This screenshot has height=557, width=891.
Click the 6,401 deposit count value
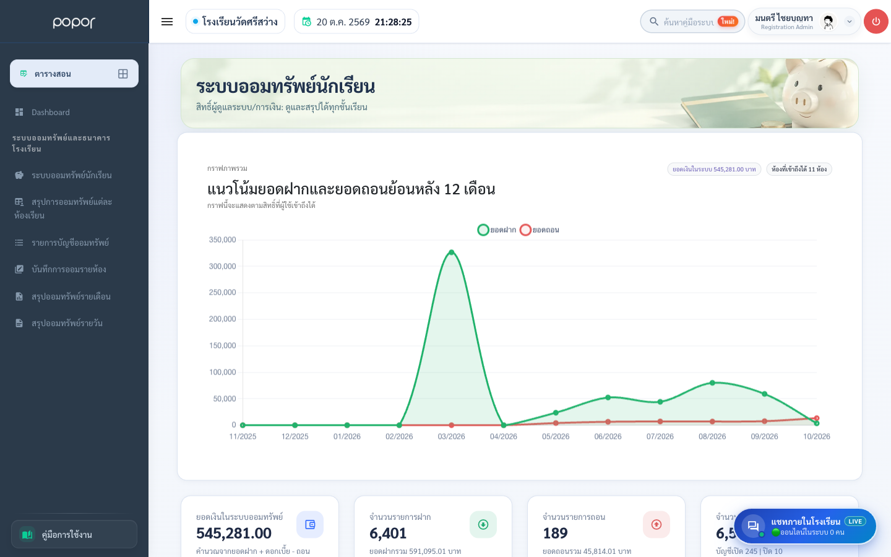click(388, 533)
